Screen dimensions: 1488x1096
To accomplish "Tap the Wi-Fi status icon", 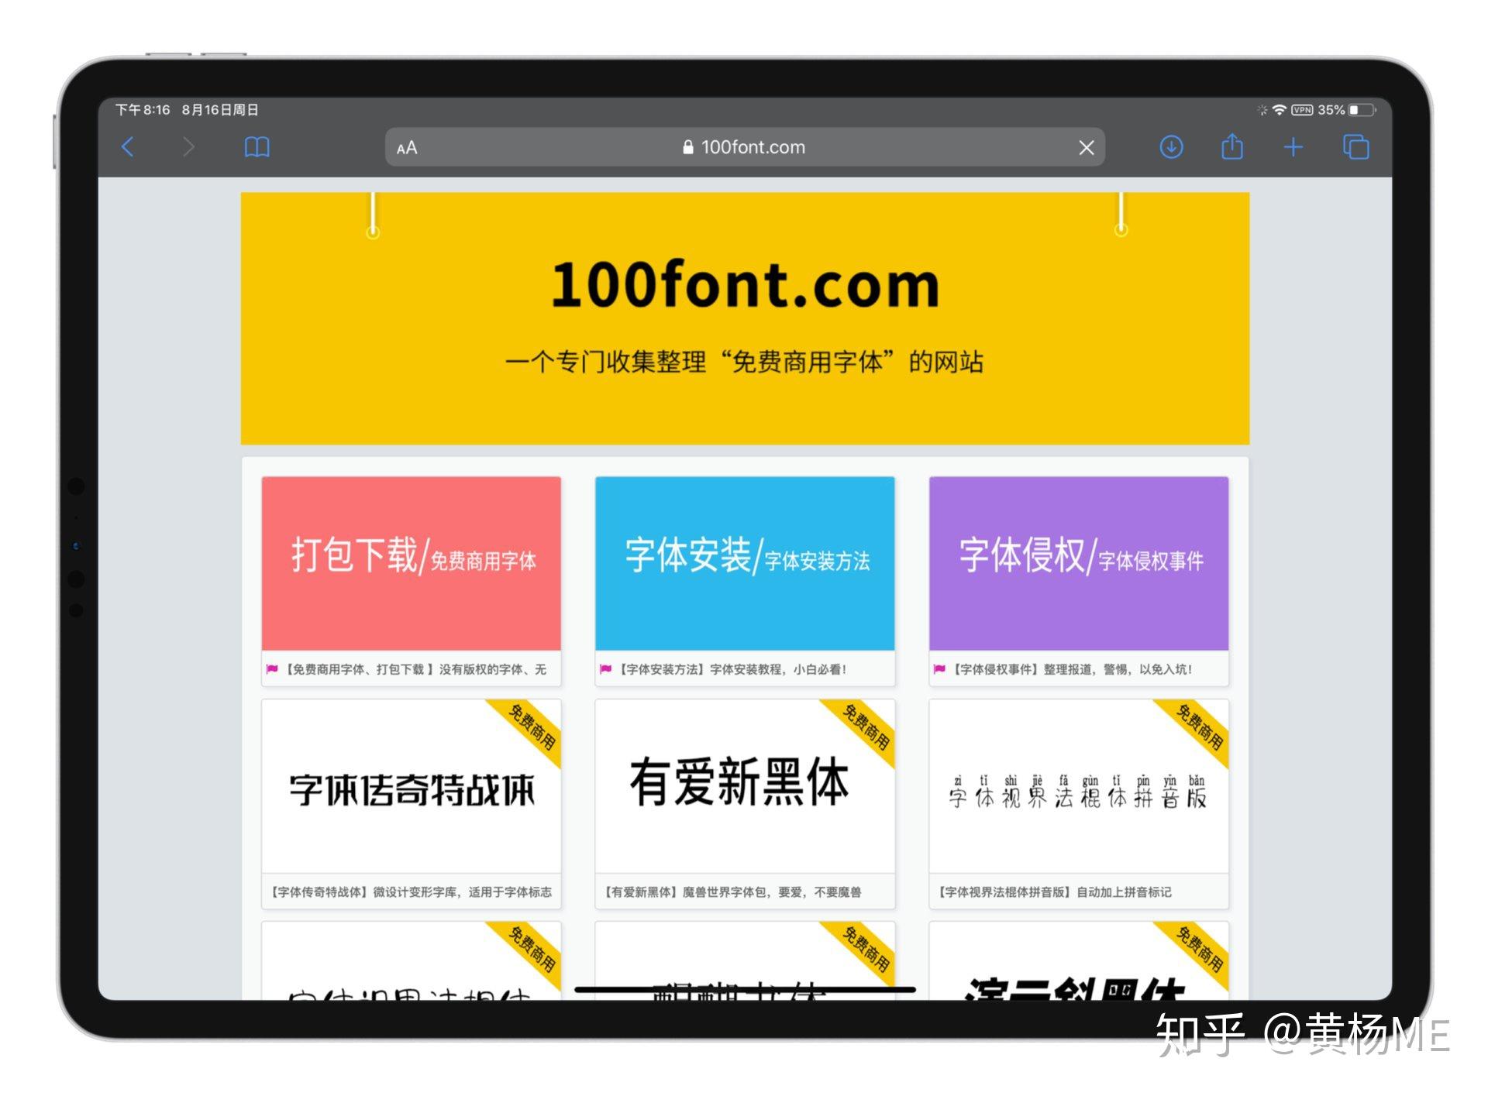I will click(1280, 110).
